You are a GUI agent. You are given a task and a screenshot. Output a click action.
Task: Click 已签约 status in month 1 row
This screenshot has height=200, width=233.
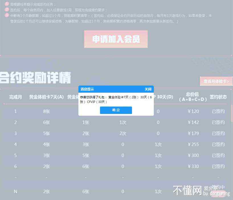(218, 111)
